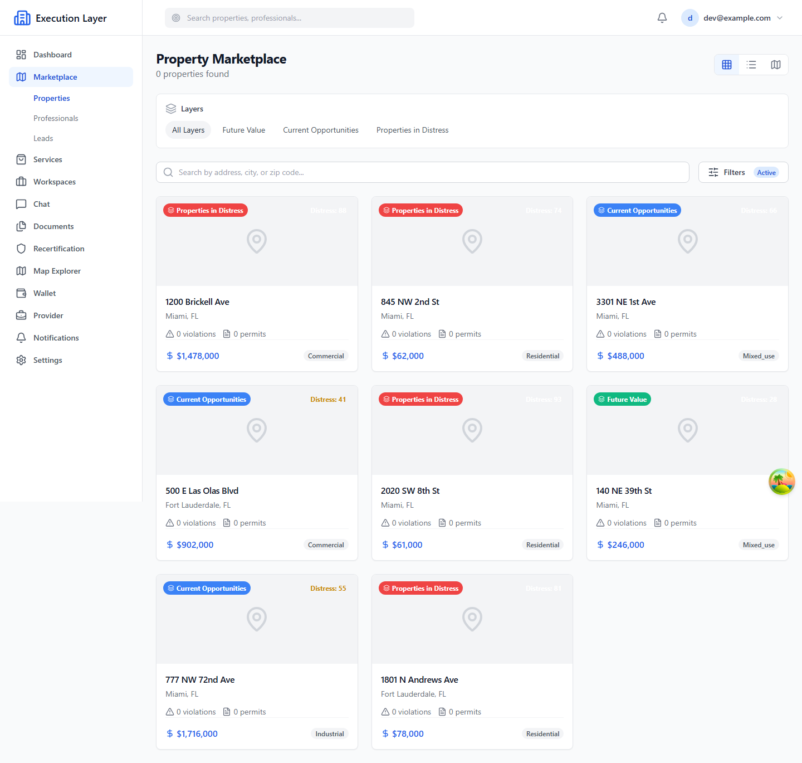This screenshot has width=802, height=763.
Task: Click the Dashboard sidebar icon
Action: [21, 55]
